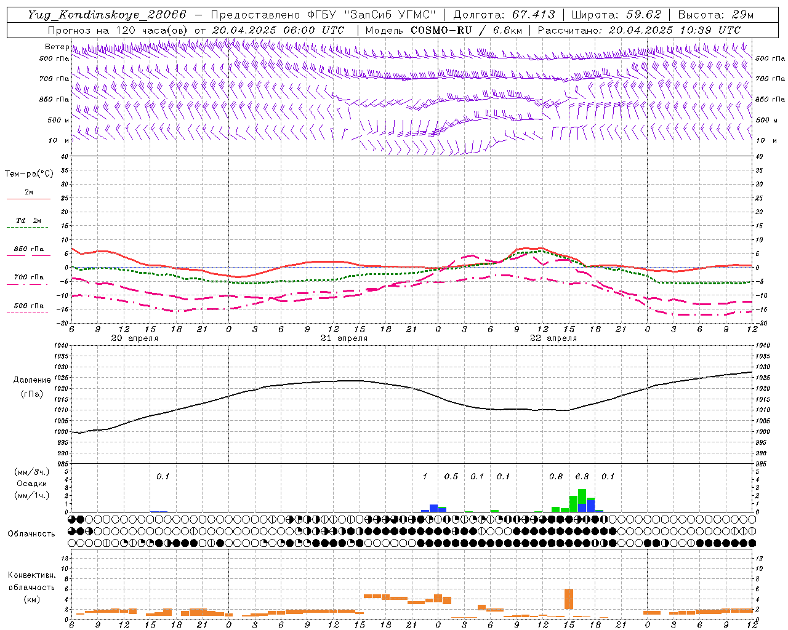This screenshot has height=630, width=788.
Task: Click the Td 2м dew point legend label
Action: coord(29,220)
